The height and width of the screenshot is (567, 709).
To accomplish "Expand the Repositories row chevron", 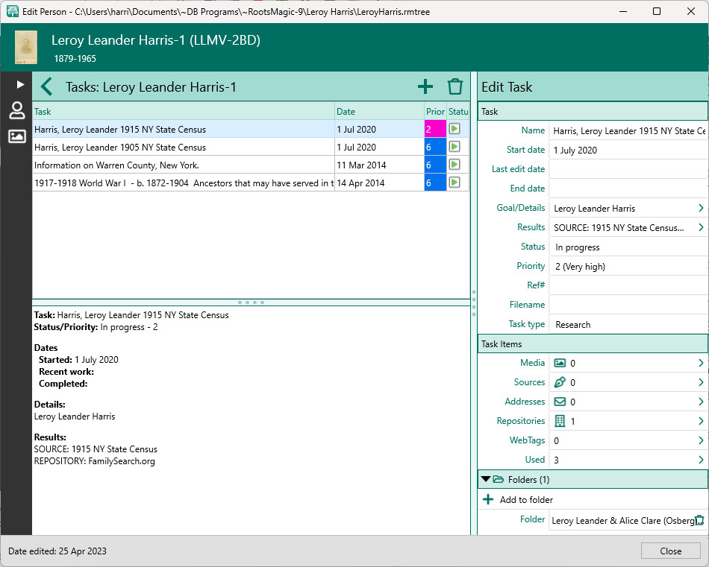I will (701, 421).
